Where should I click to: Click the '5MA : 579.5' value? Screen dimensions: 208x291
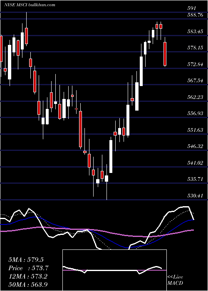[x=26, y=260]
